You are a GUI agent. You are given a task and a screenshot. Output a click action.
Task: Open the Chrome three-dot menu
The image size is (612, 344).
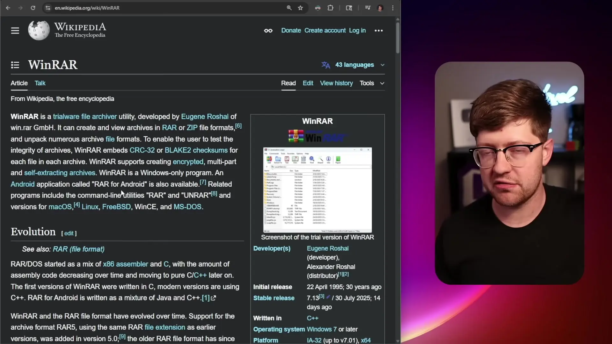[x=393, y=8]
